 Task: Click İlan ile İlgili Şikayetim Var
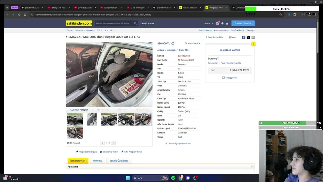pos(178,143)
